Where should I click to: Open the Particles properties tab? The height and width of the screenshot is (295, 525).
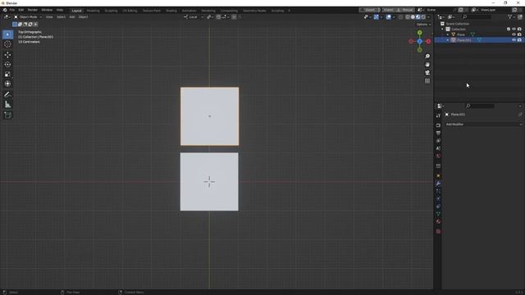coord(438,191)
